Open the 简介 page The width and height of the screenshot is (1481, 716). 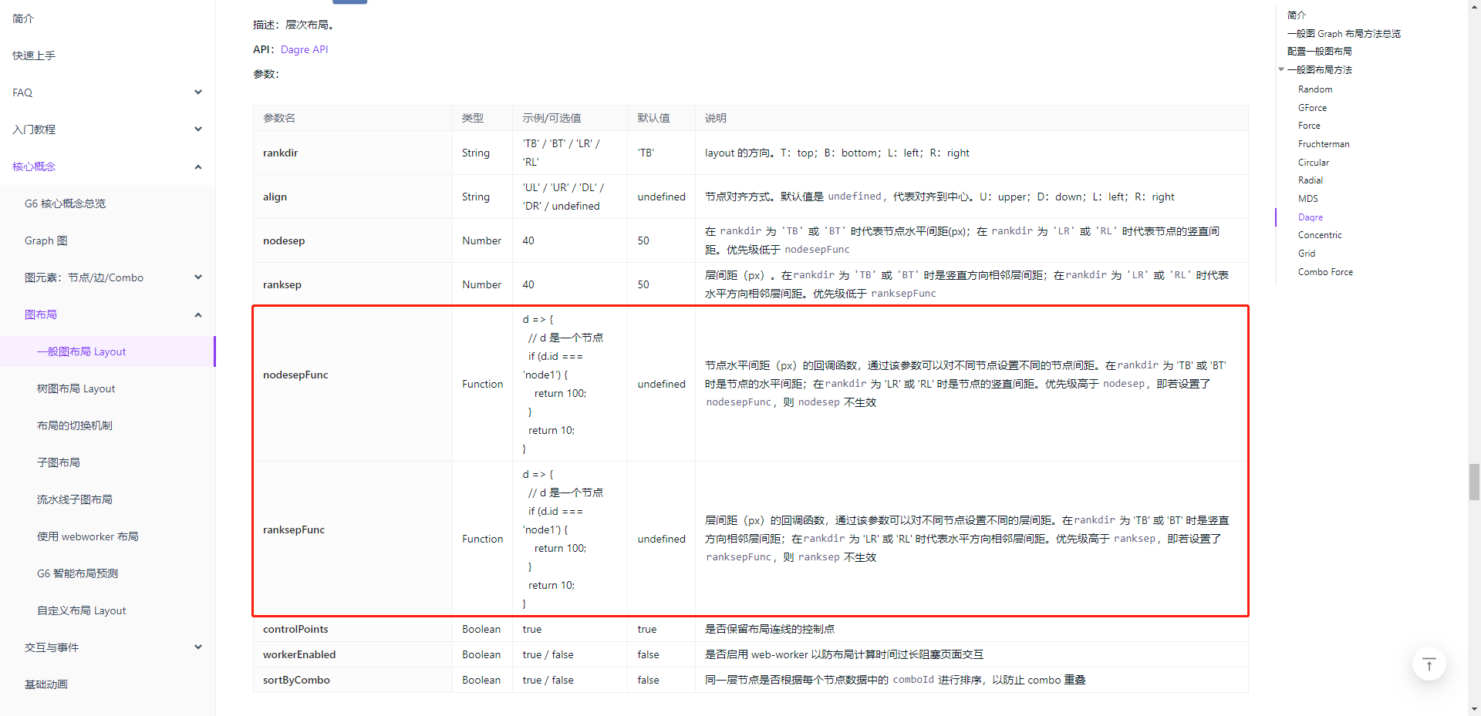tap(22, 18)
